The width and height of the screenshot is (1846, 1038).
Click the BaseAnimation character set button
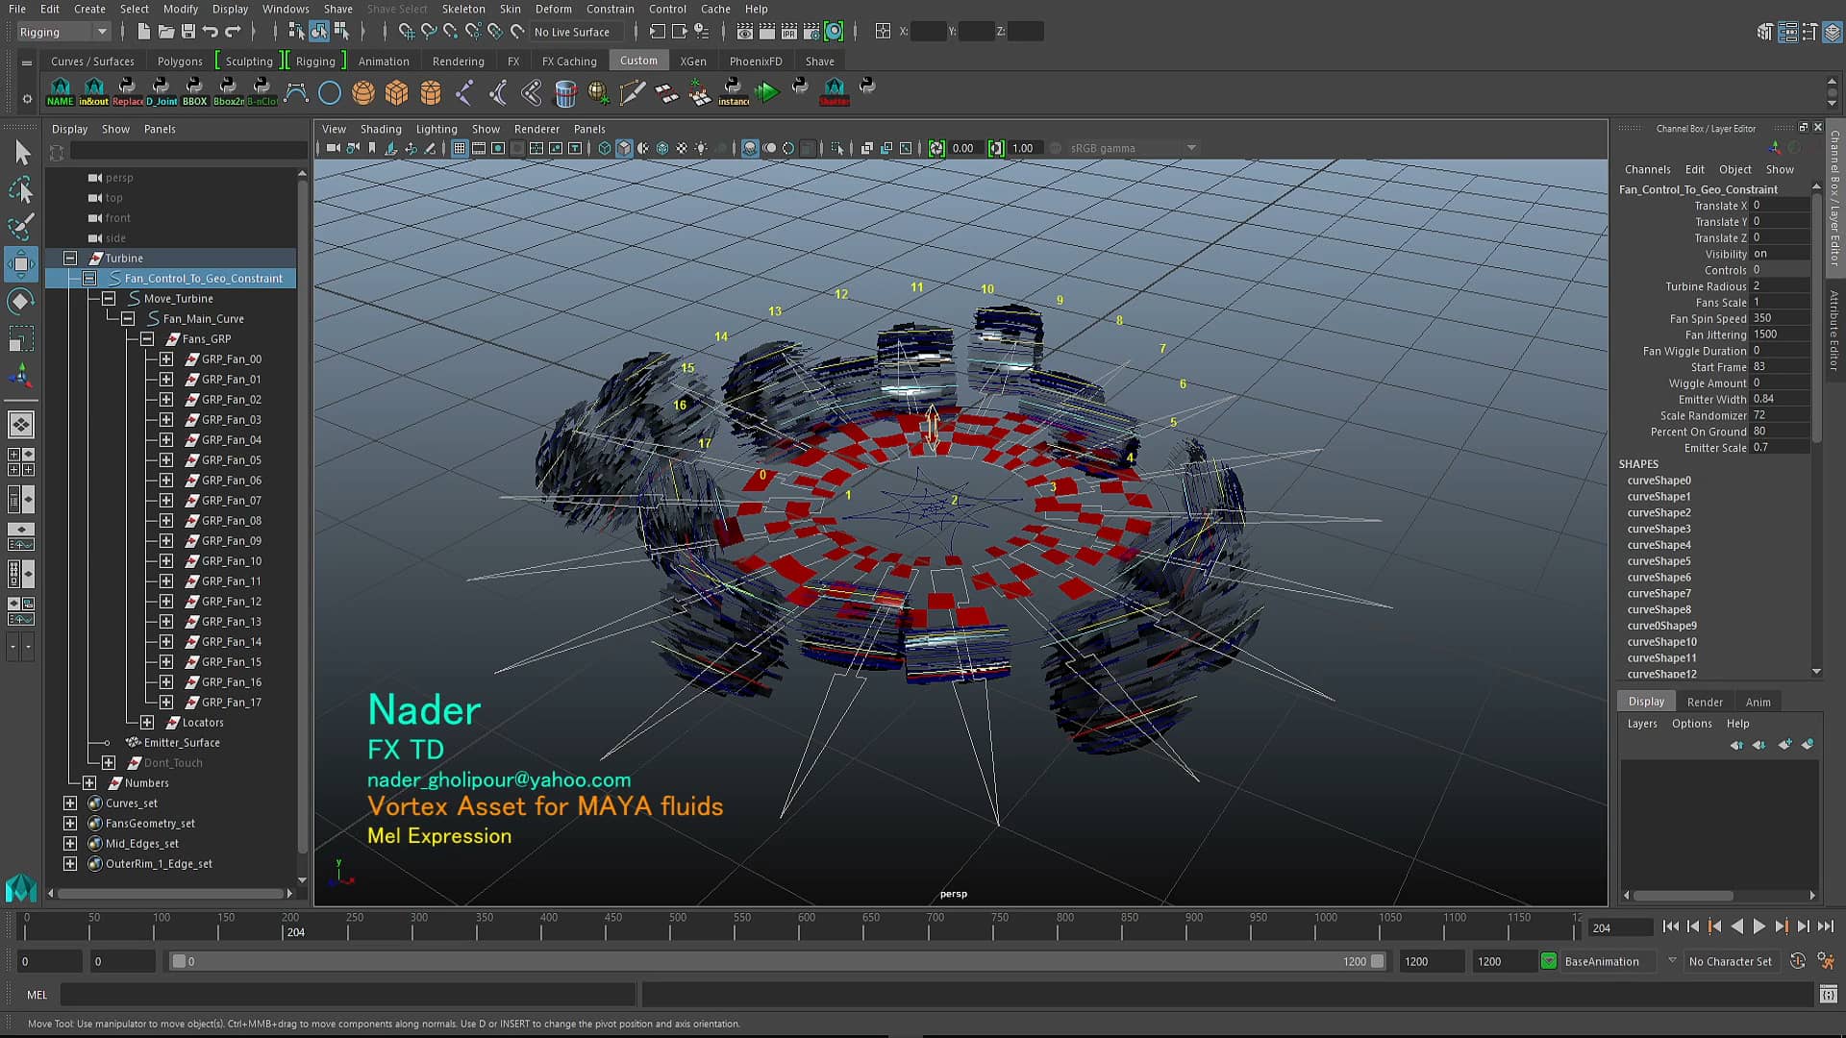pyautogui.click(x=1601, y=961)
